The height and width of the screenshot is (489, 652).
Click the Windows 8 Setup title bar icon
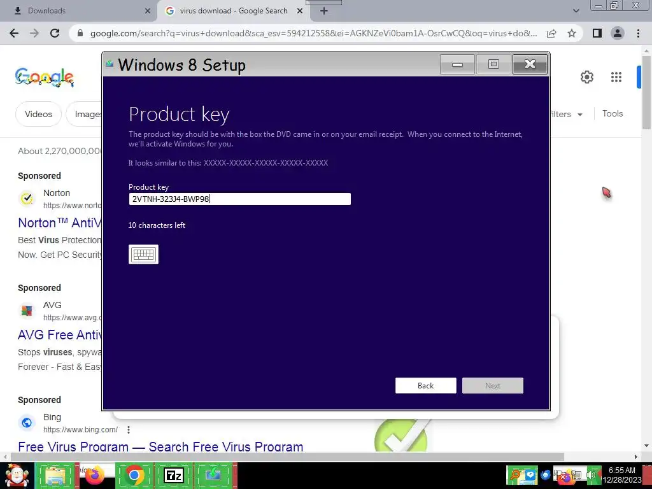tap(110, 64)
